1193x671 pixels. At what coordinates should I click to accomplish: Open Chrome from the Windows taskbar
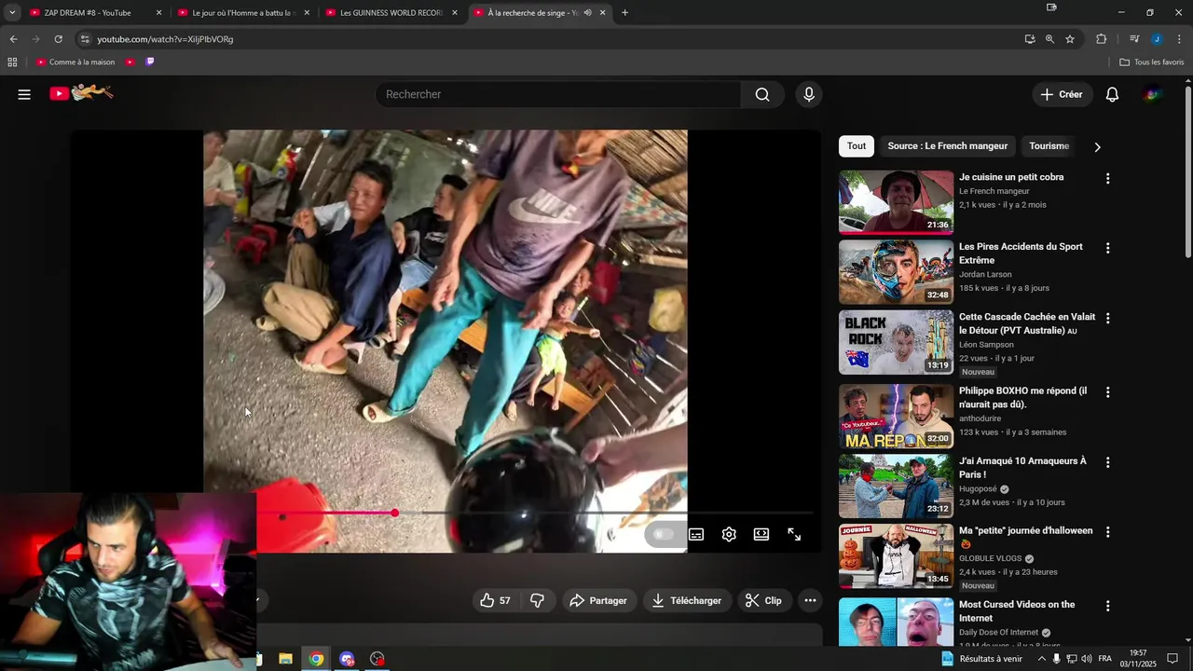[317, 659]
